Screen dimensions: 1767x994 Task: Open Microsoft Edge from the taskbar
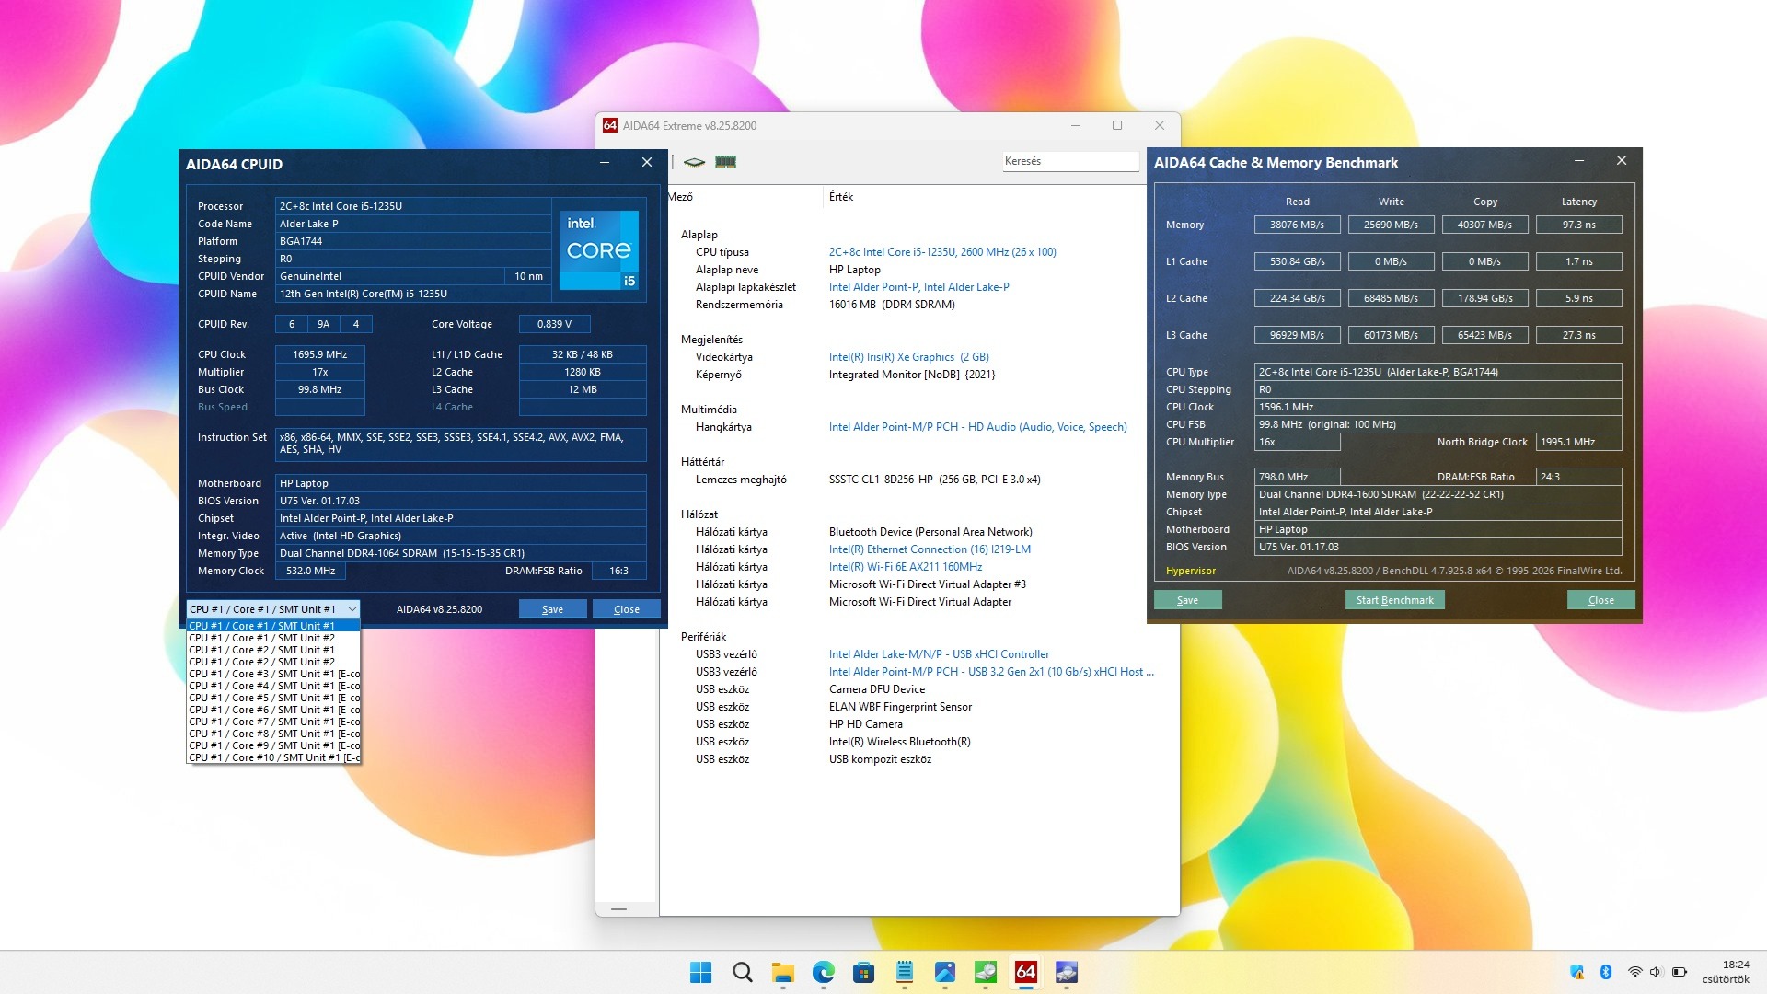coord(823,972)
